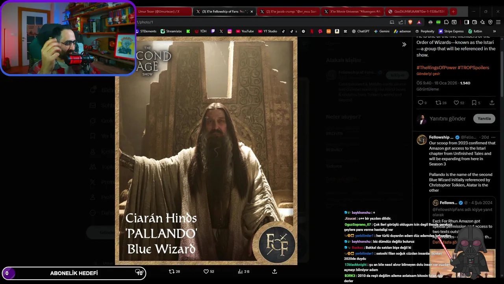The width and height of the screenshot is (504, 284).
Task: Open Fellowship of Fans avatar on reply
Action: pyautogui.click(x=422, y=139)
